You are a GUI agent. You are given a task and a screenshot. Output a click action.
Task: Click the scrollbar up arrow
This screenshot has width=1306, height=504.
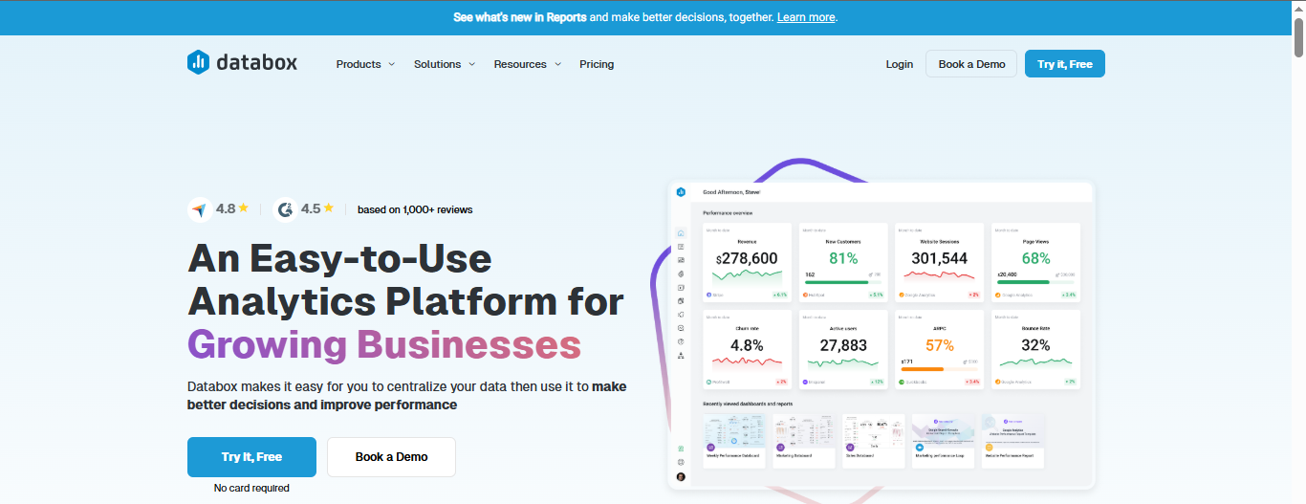point(1298,8)
